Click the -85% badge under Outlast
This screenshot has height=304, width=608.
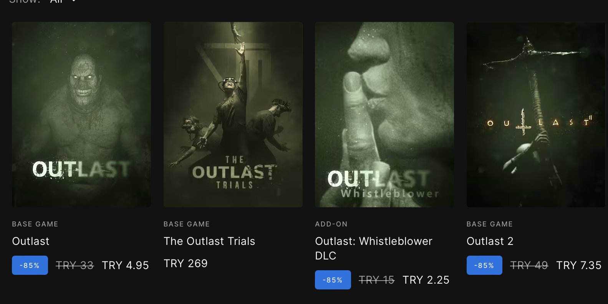[30, 265]
